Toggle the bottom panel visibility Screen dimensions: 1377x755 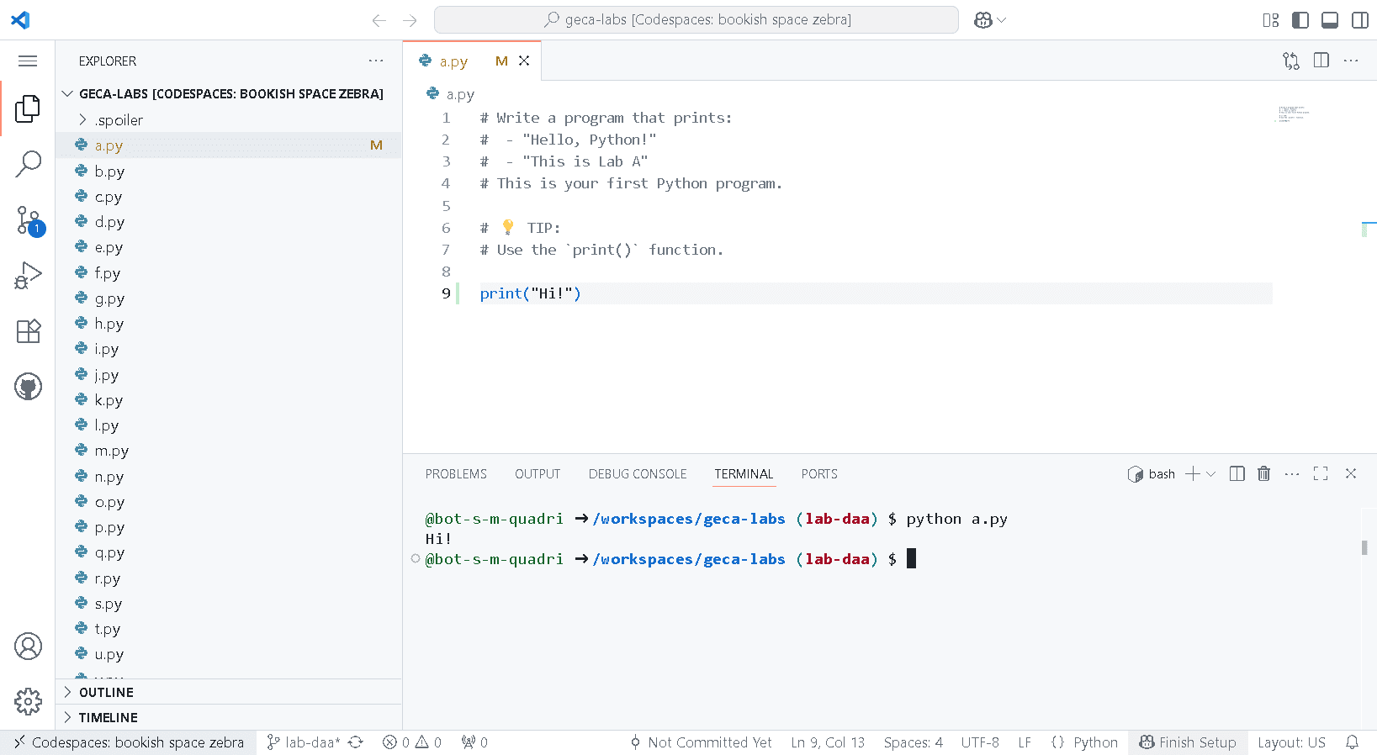pos(1330,20)
